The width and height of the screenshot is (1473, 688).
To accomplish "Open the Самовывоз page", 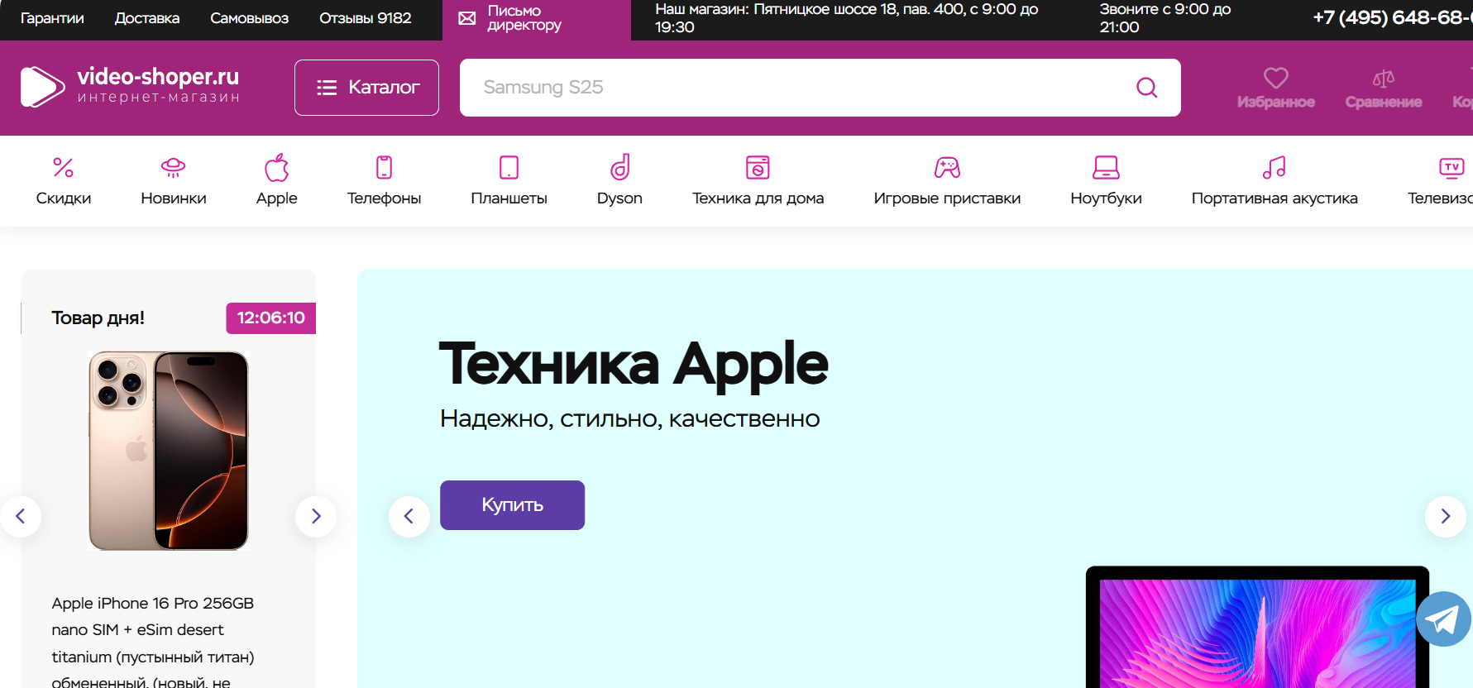I will 249,18.
